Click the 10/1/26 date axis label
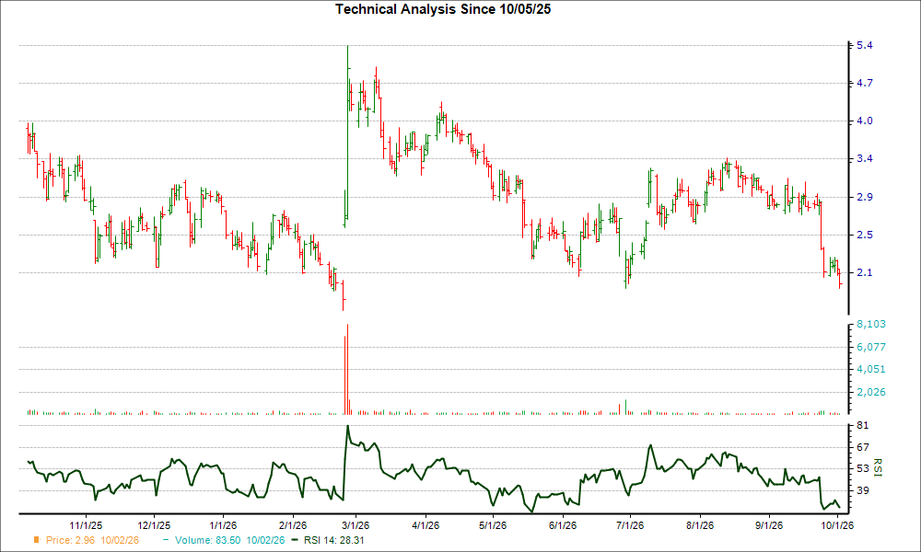 (837, 525)
